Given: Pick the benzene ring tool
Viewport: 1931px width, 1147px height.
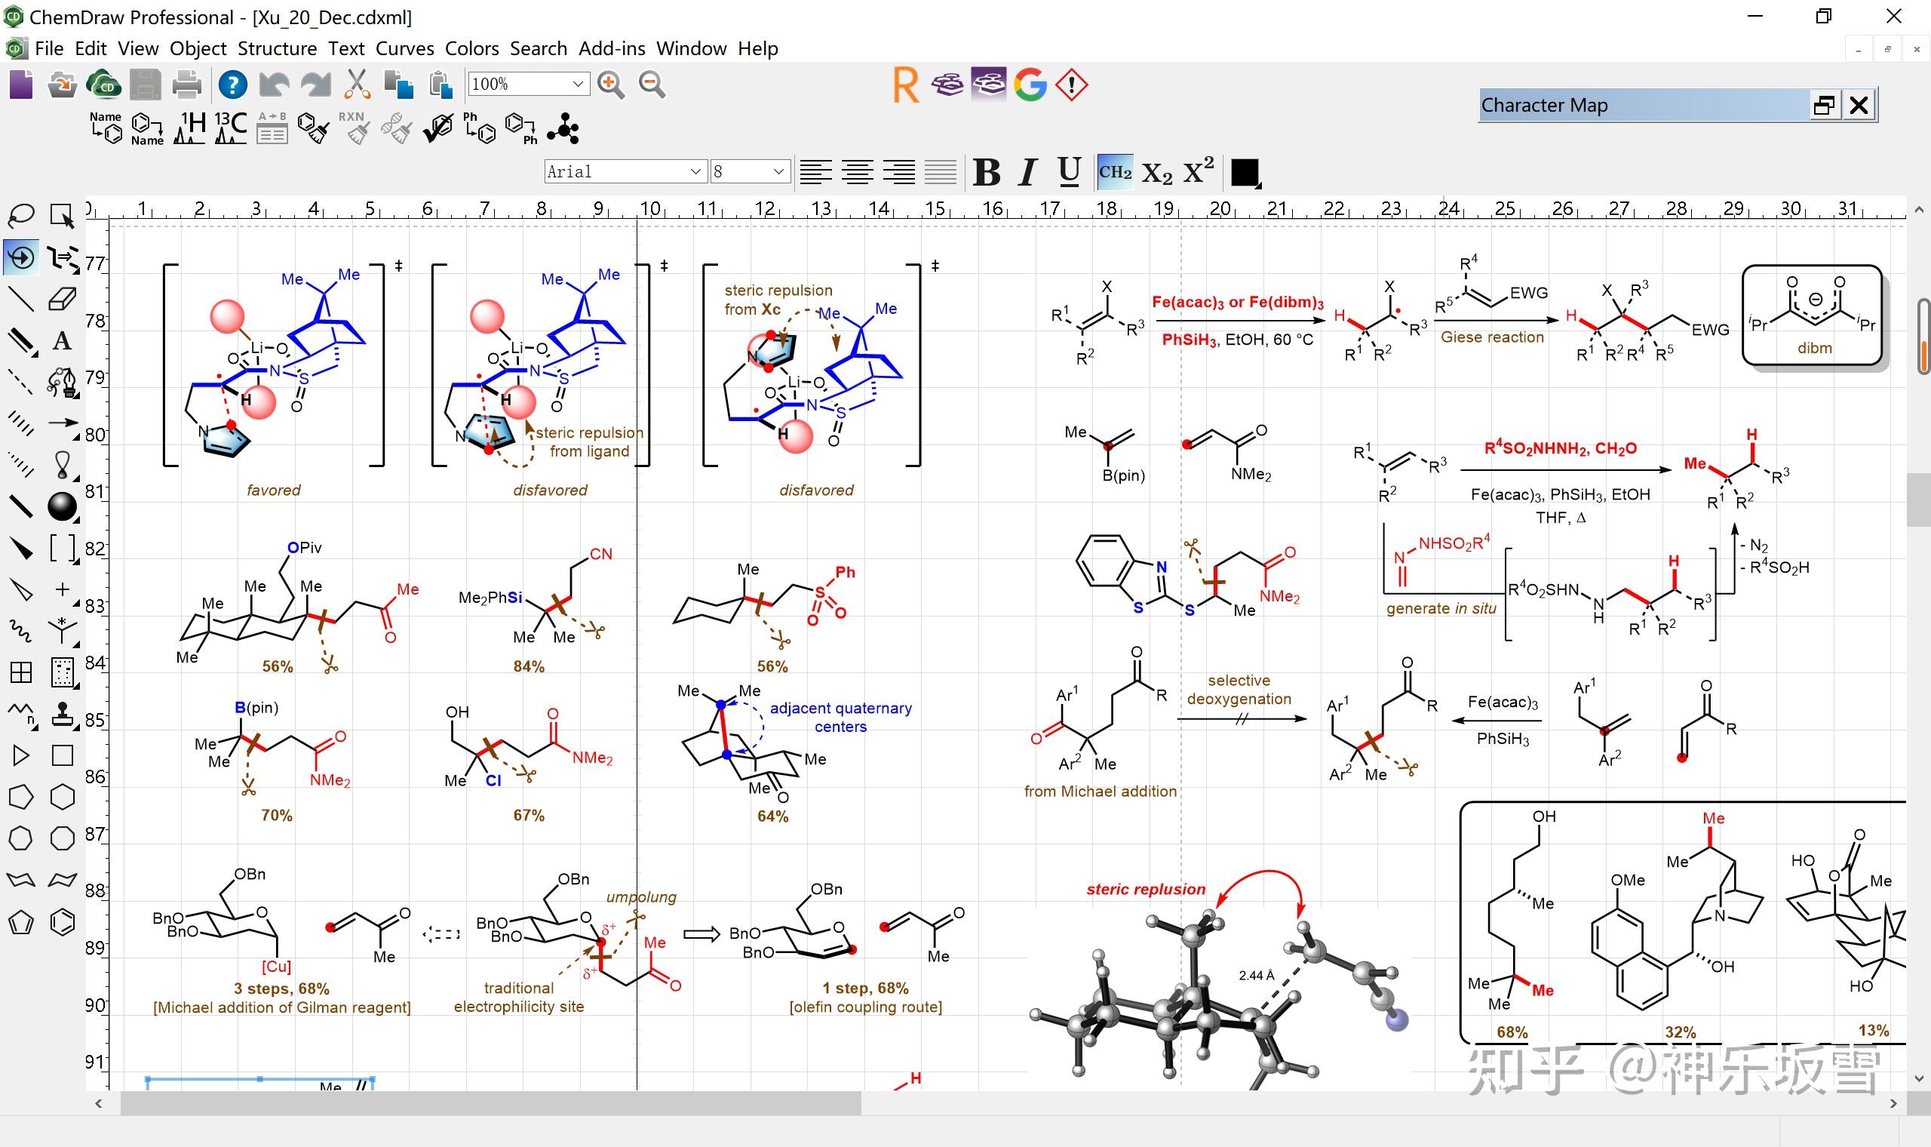Looking at the screenshot, I should [x=63, y=922].
